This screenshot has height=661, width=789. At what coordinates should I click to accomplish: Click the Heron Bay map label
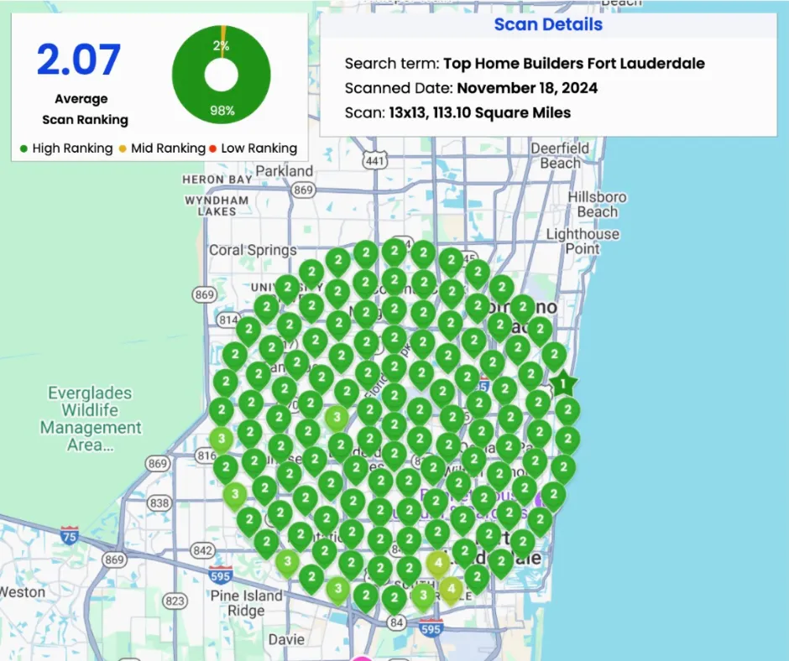(217, 179)
